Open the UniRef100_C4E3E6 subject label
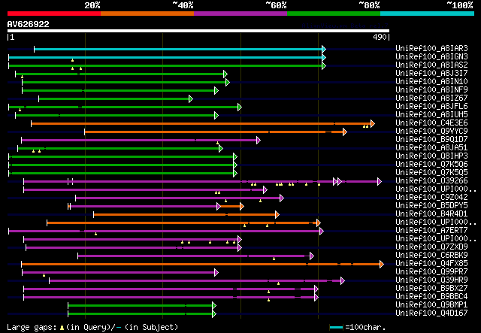481x333 pixels. [431, 123]
